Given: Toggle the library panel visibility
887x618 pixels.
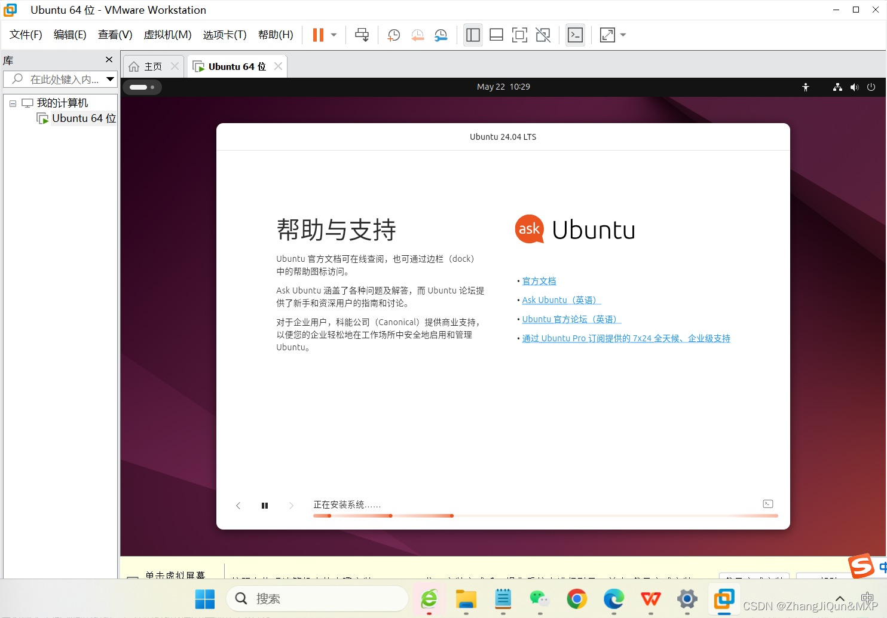Looking at the screenshot, I should pos(473,35).
